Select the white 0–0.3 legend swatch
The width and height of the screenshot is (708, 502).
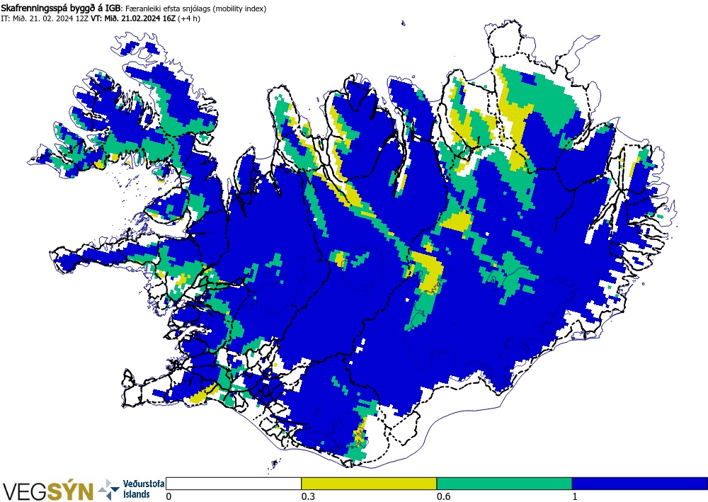[x=234, y=484]
